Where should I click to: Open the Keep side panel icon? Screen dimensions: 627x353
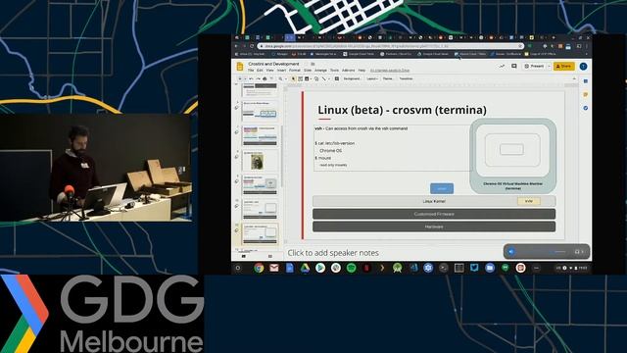(x=585, y=94)
